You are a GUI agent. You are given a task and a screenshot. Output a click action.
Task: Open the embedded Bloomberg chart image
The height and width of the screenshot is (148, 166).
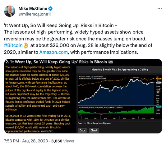[x=83, y=96]
